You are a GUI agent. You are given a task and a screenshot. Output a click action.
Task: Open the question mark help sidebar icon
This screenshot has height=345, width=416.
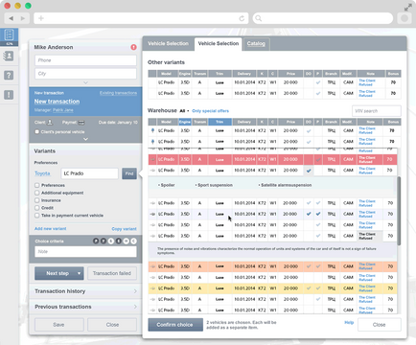point(9,76)
